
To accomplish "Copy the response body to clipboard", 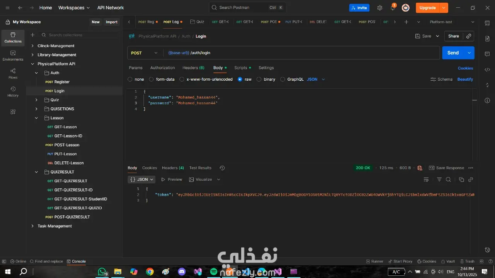I will point(461,180).
